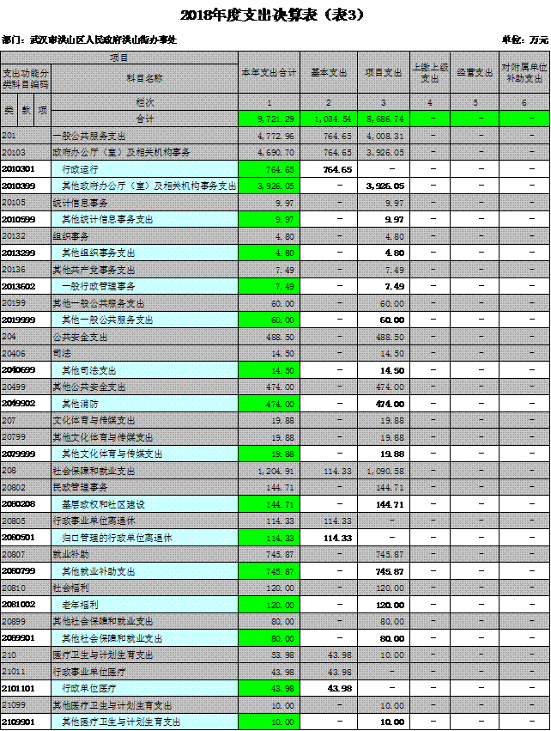Click the 1,204.91 total for 社会保障和就业支出
Screen dimensions: 551x731
pyautogui.click(x=269, y=471)
